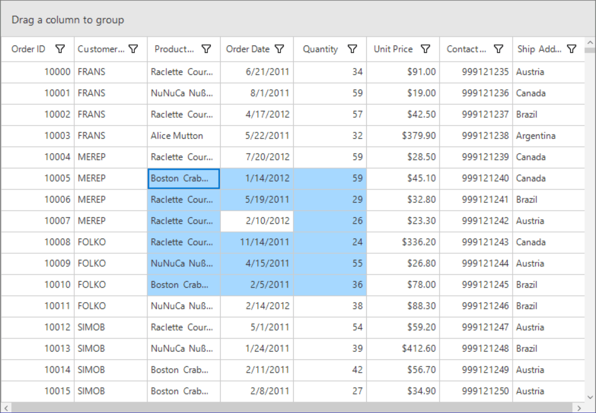Open the filter for Quantity column

point(352,49)
